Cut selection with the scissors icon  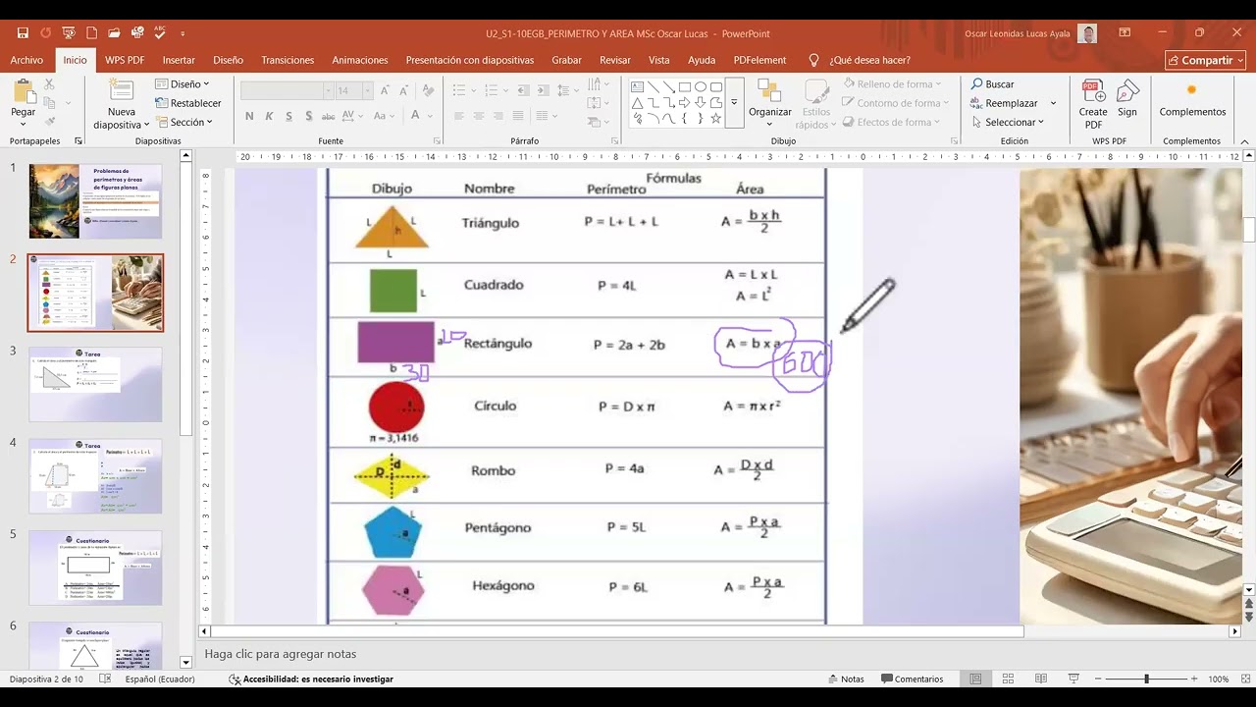(49, 84)
